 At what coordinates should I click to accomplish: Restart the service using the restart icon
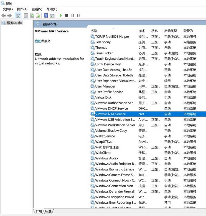point(79,15)
